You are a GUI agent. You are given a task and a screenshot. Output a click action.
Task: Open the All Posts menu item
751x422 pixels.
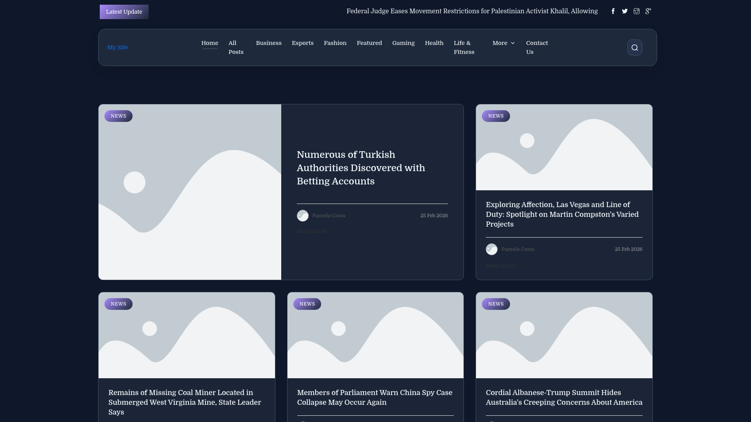point(236,47)
